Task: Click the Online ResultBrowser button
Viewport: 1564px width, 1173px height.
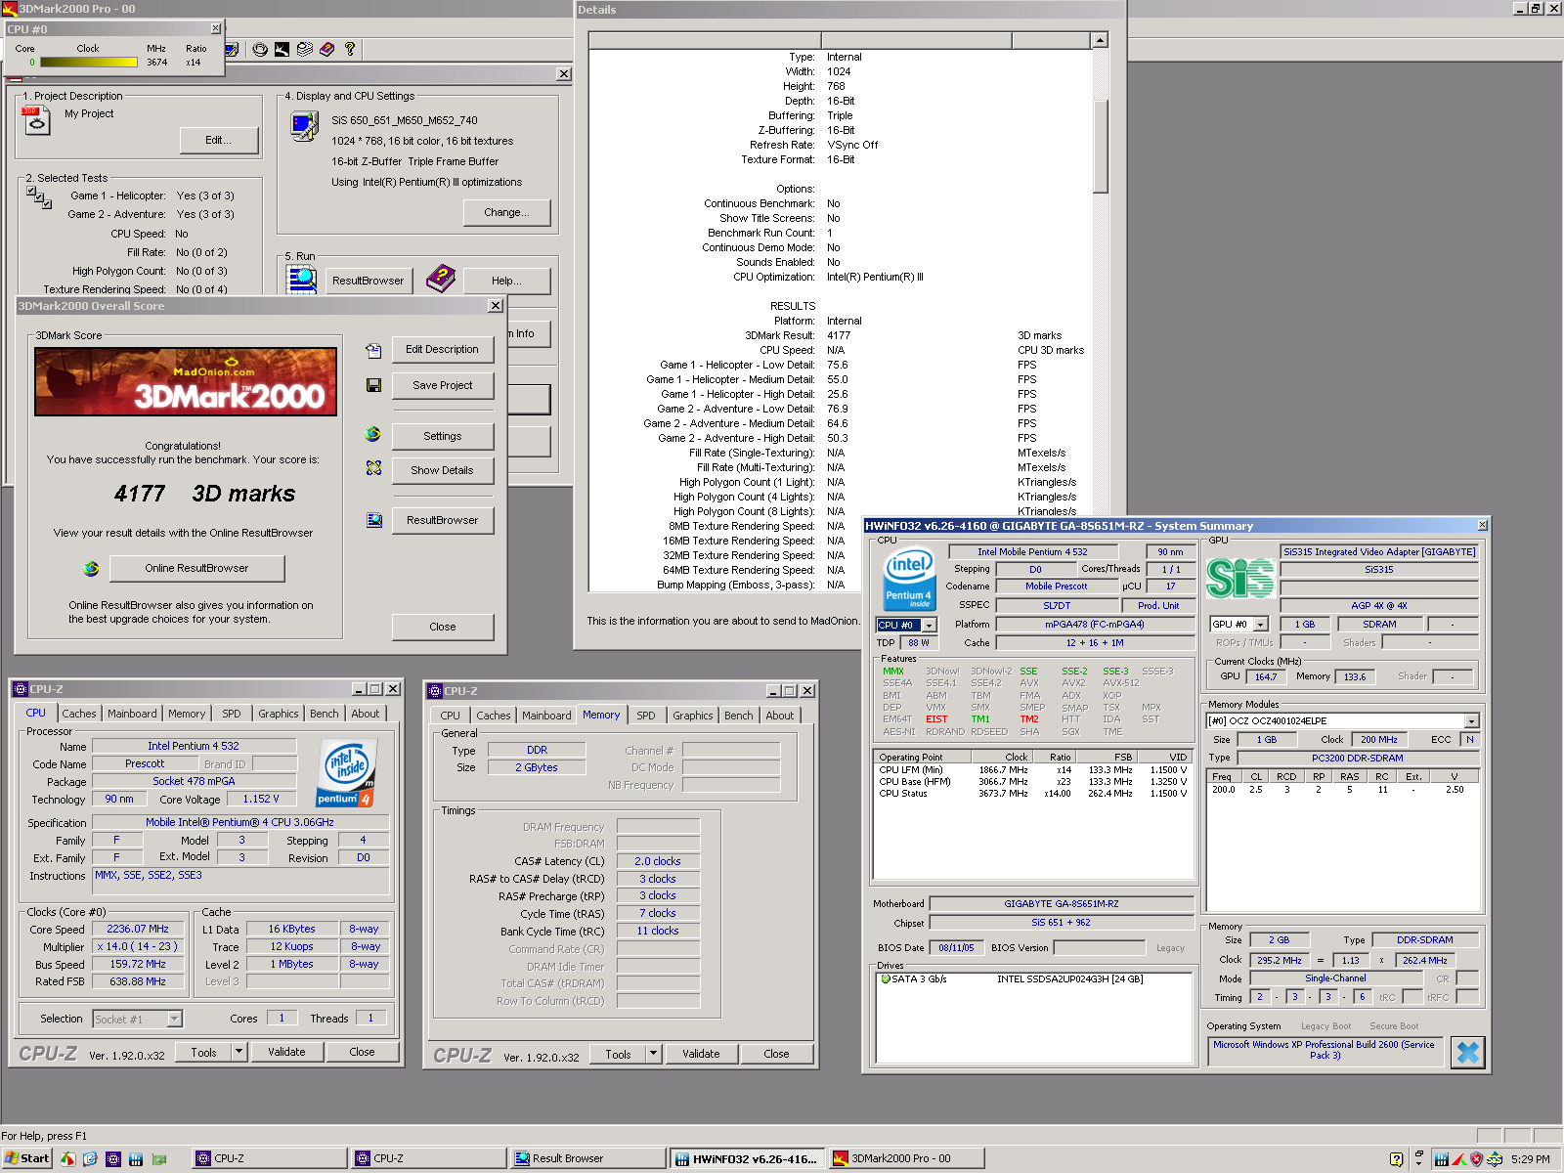Action: point(196,568)
